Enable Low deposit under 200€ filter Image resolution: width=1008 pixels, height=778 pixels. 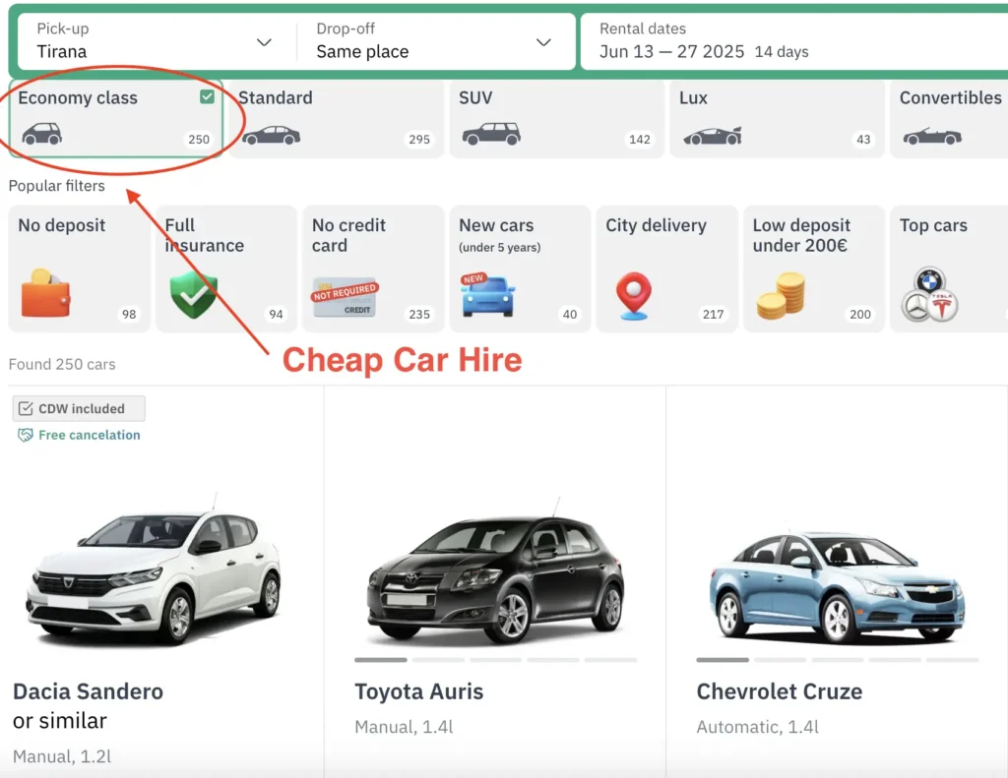814,269
